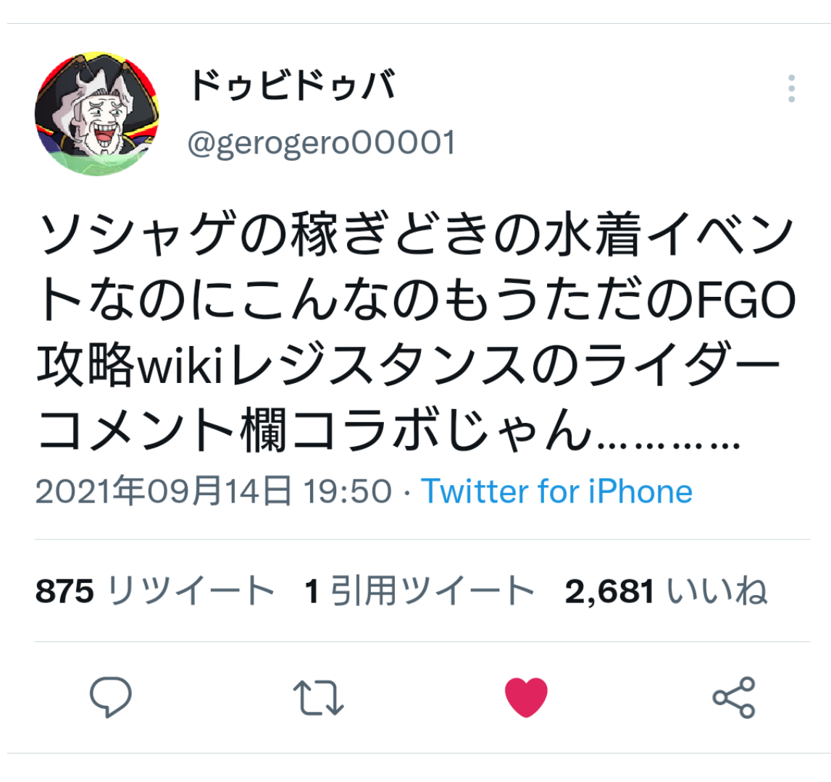The width and height of the screenshot is (831, 782).
Task: View the 875 リツイート list
Action: point(155,591)
